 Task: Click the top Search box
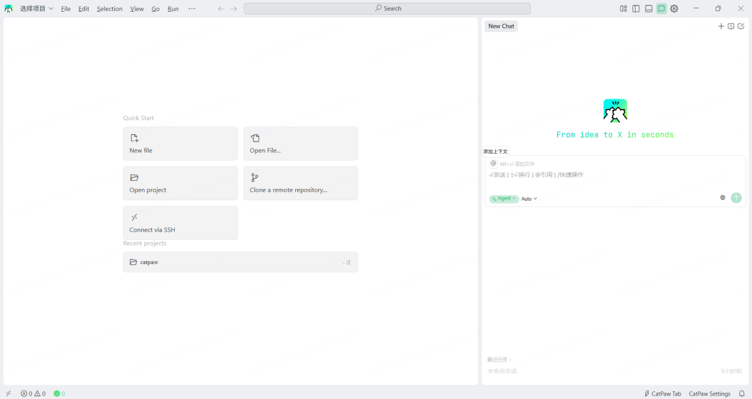(387, 8)
